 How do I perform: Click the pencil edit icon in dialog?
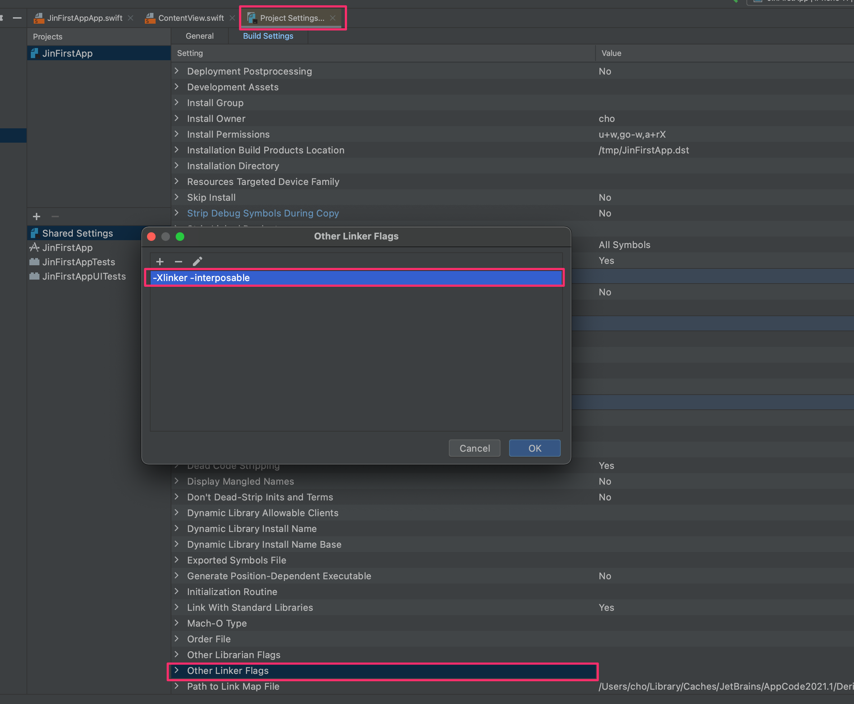pyautogui.click(x=197, y=262)
